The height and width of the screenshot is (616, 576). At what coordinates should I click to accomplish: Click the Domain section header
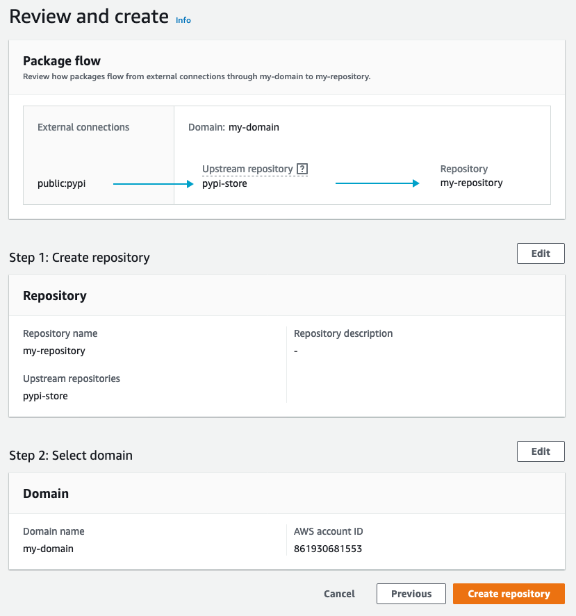(x=45, y=493)
